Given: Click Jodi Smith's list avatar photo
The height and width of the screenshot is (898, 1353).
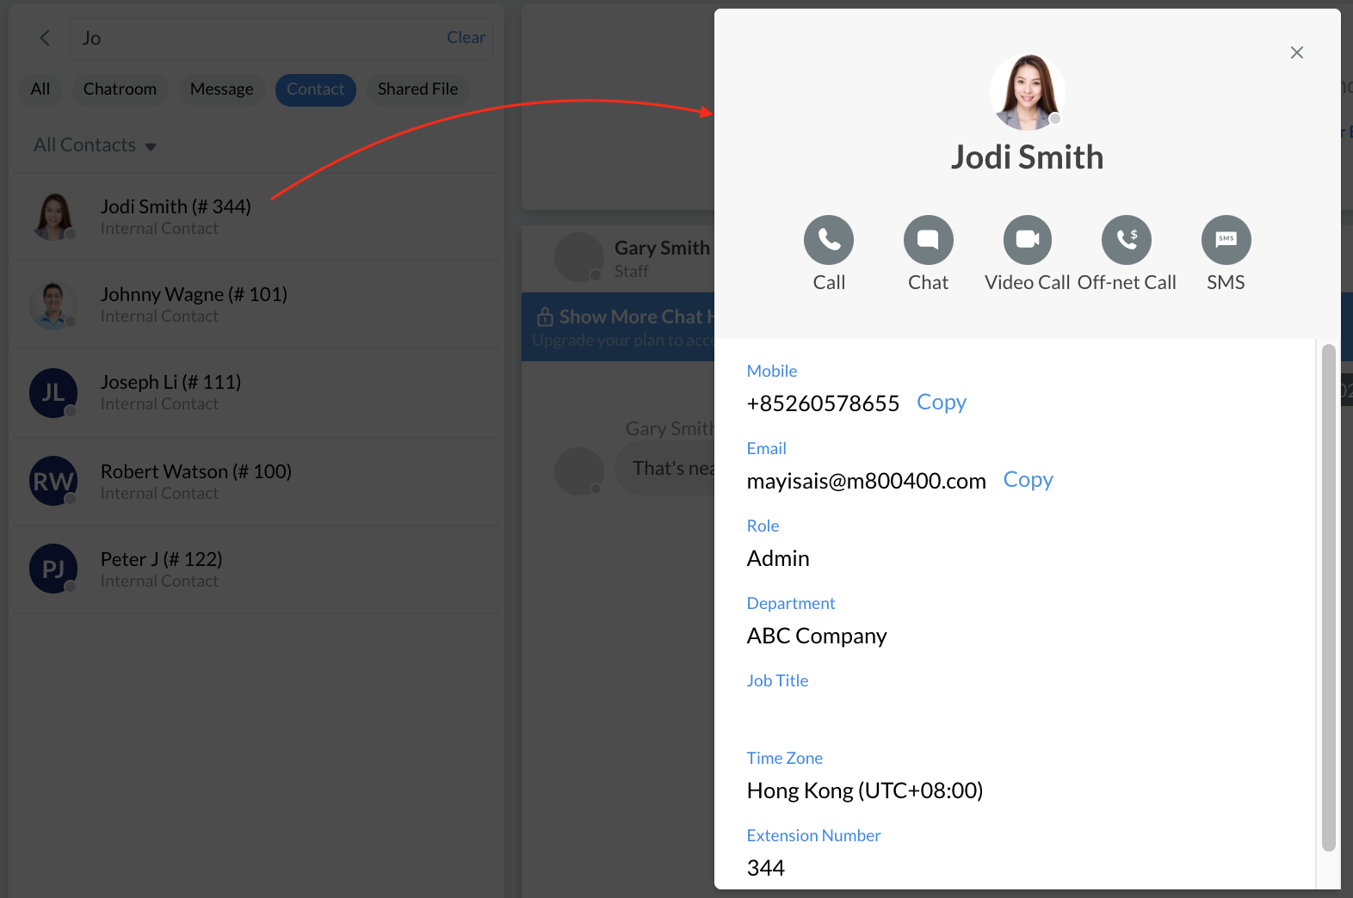Looking at the screenshot, I should click(53, 217).
